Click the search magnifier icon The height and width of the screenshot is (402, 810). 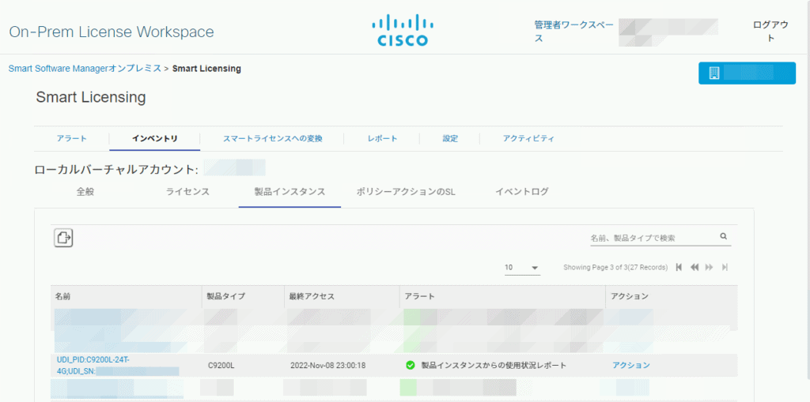coord(723,236)
